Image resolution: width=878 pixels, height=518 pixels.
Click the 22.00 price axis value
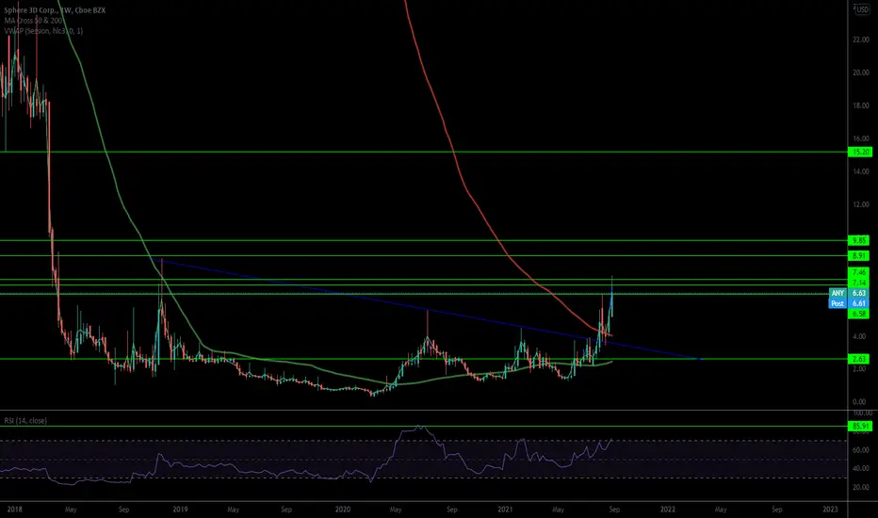point(861,40)
